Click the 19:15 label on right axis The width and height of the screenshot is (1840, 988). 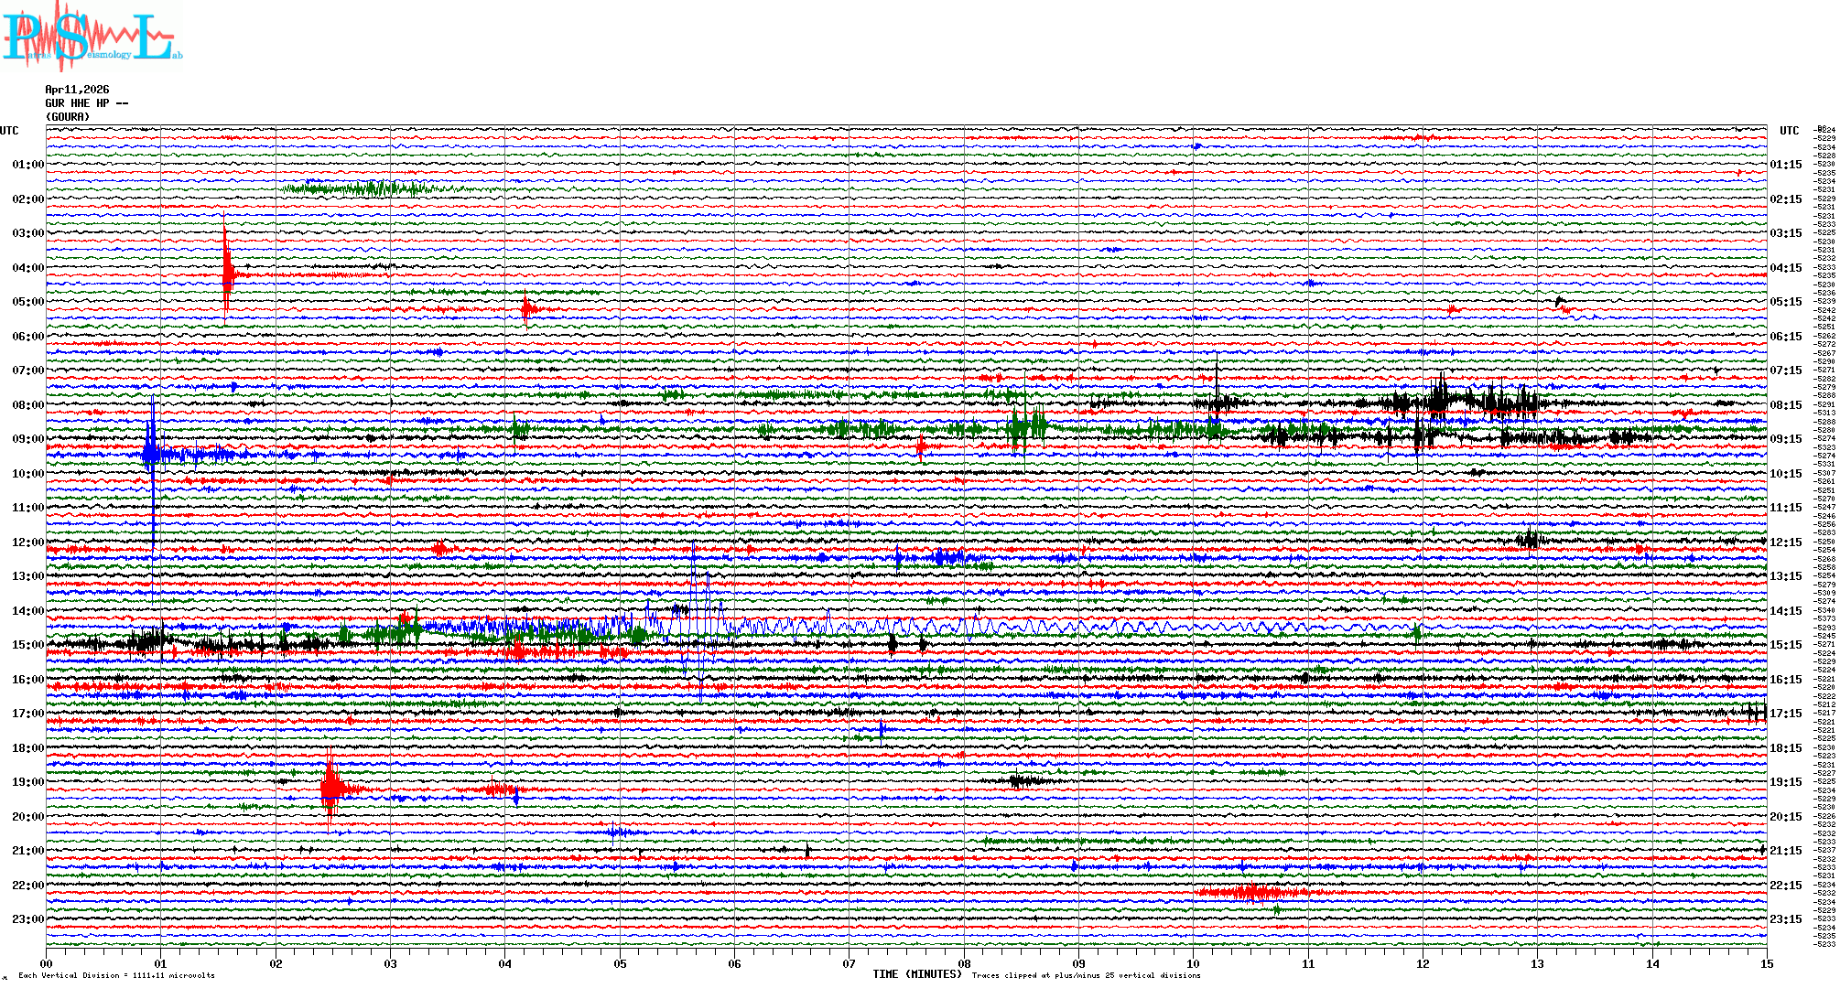pyautogui.click(x=1785, y=782)
